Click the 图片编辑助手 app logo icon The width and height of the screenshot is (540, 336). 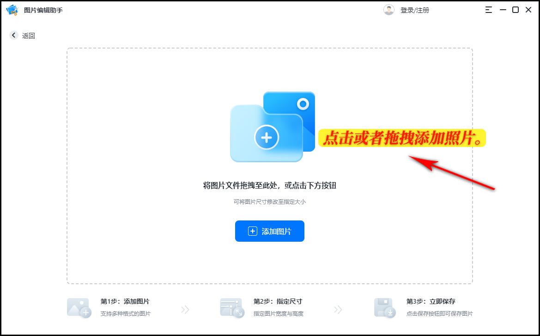[12, 9]
